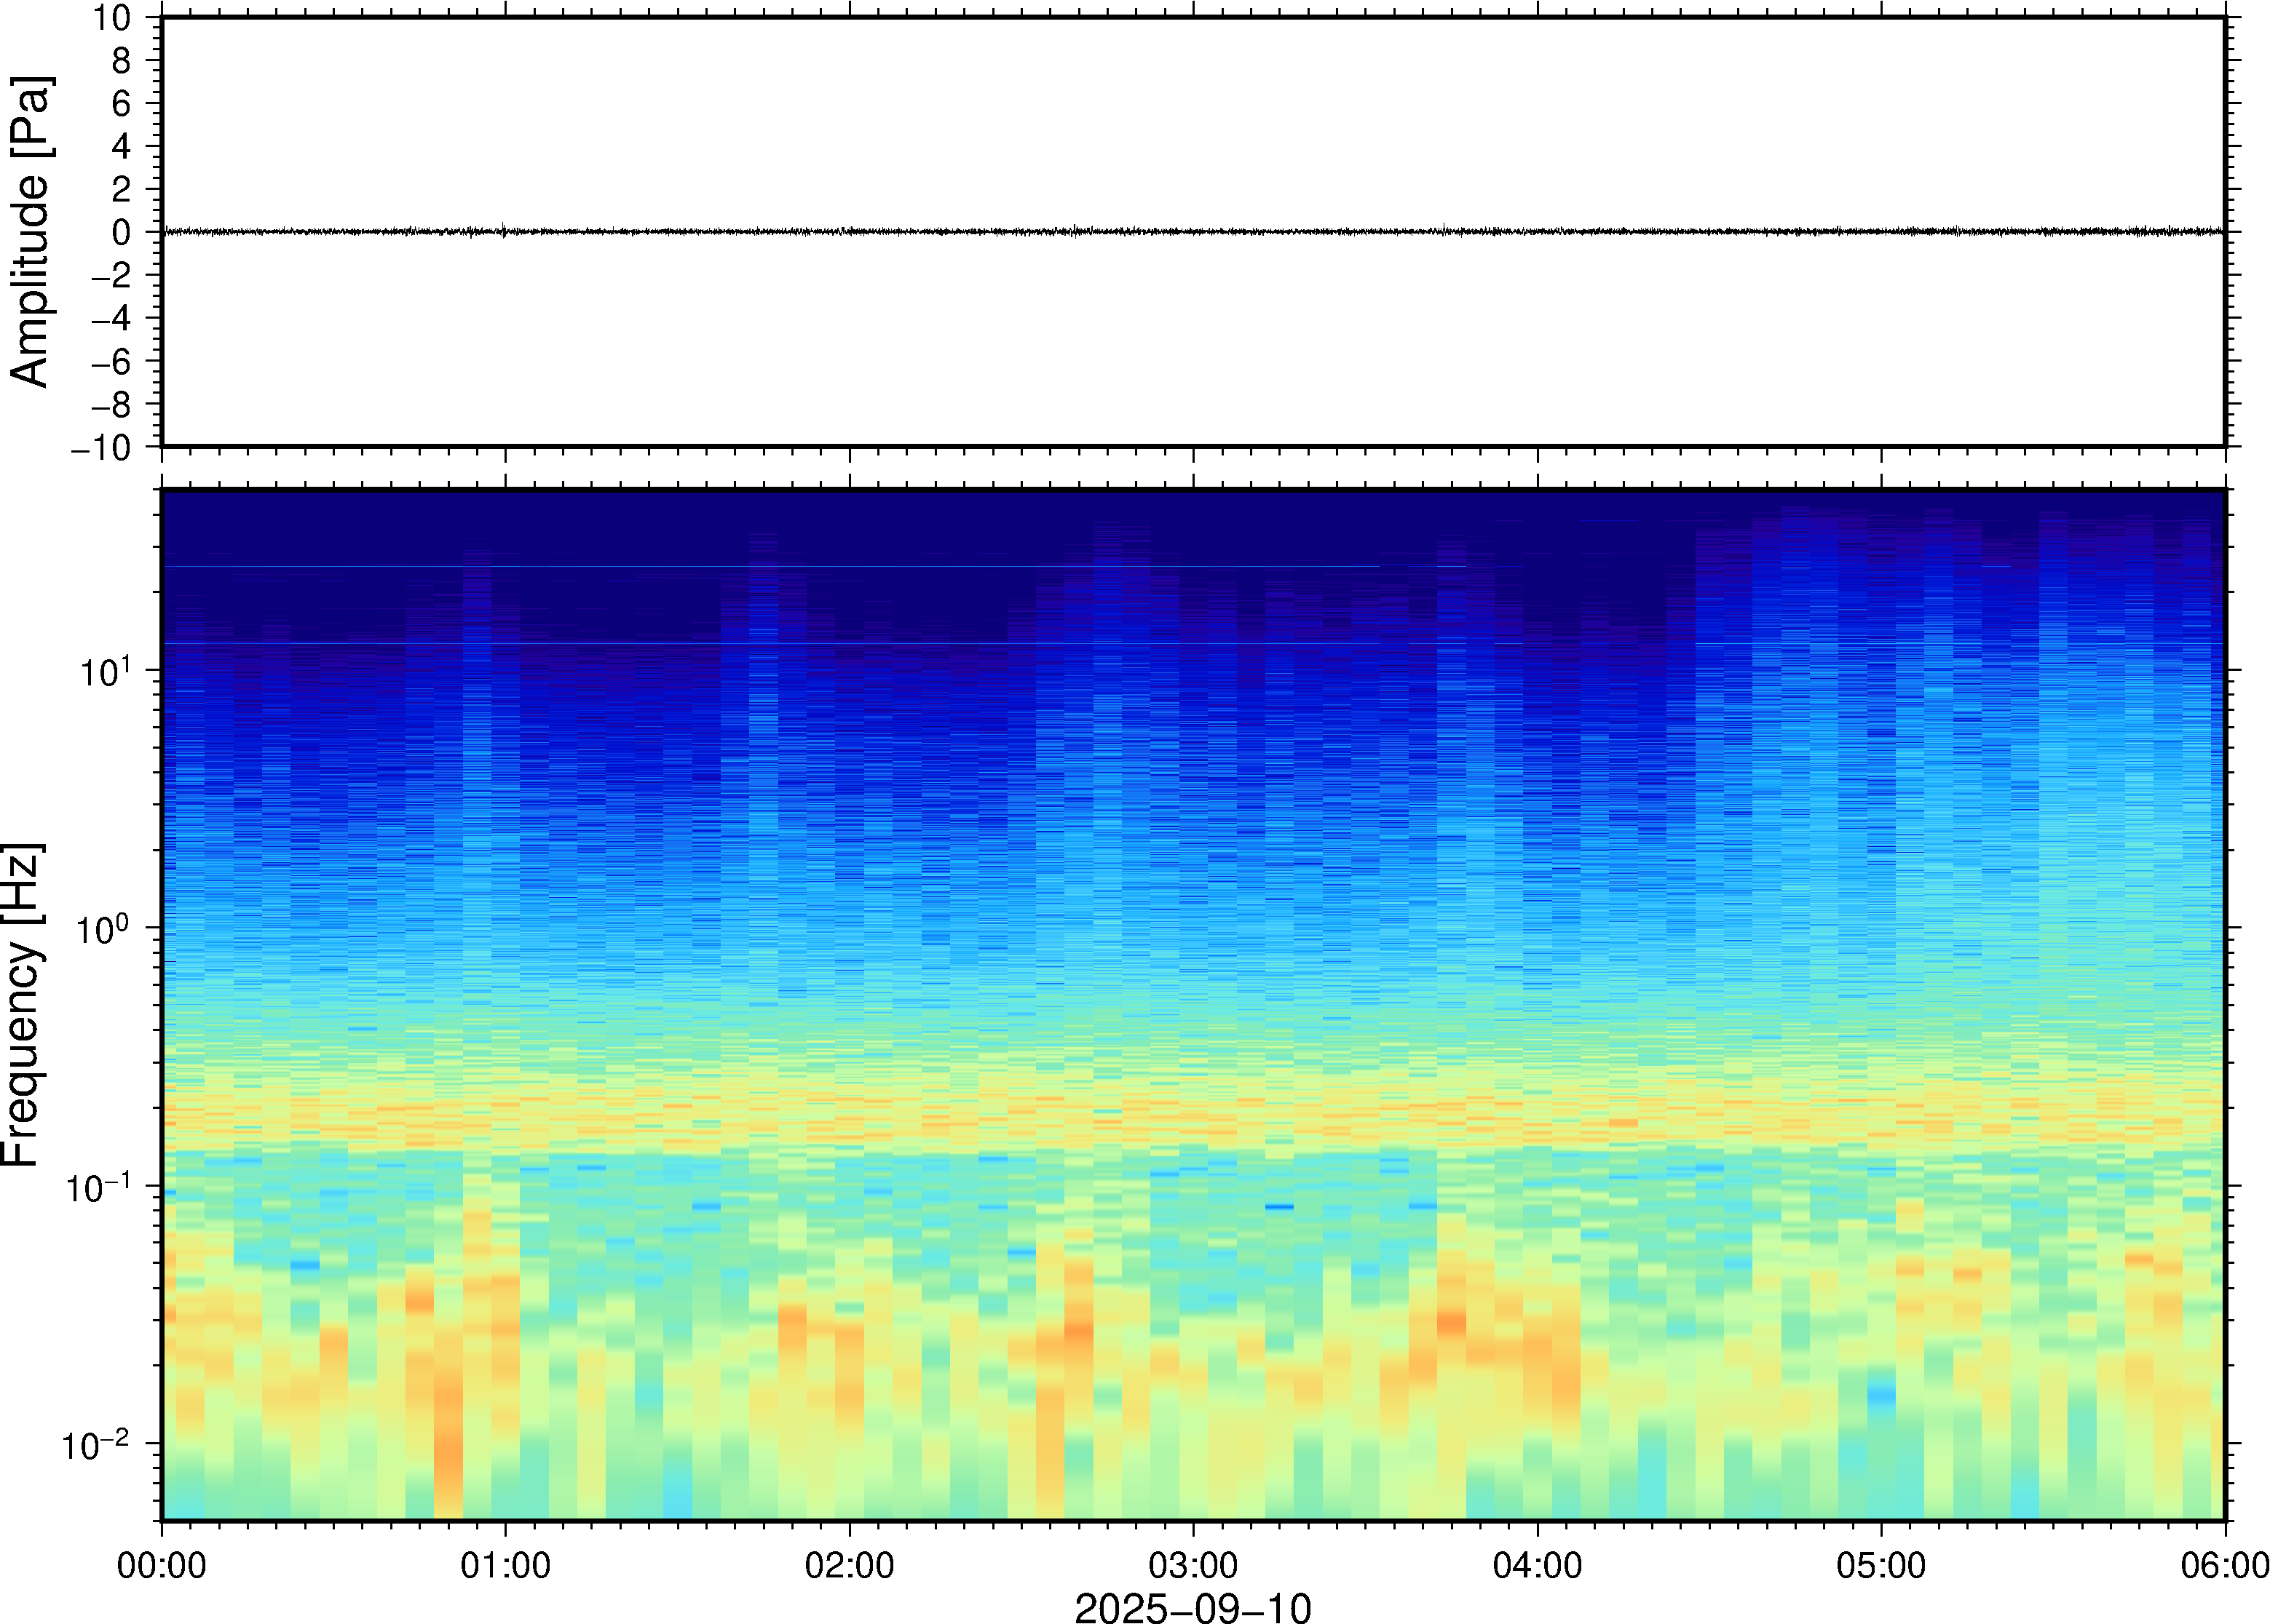Click the amplitude tick label 6
Screen dimensions: 2270x1624
coord(121,103)
